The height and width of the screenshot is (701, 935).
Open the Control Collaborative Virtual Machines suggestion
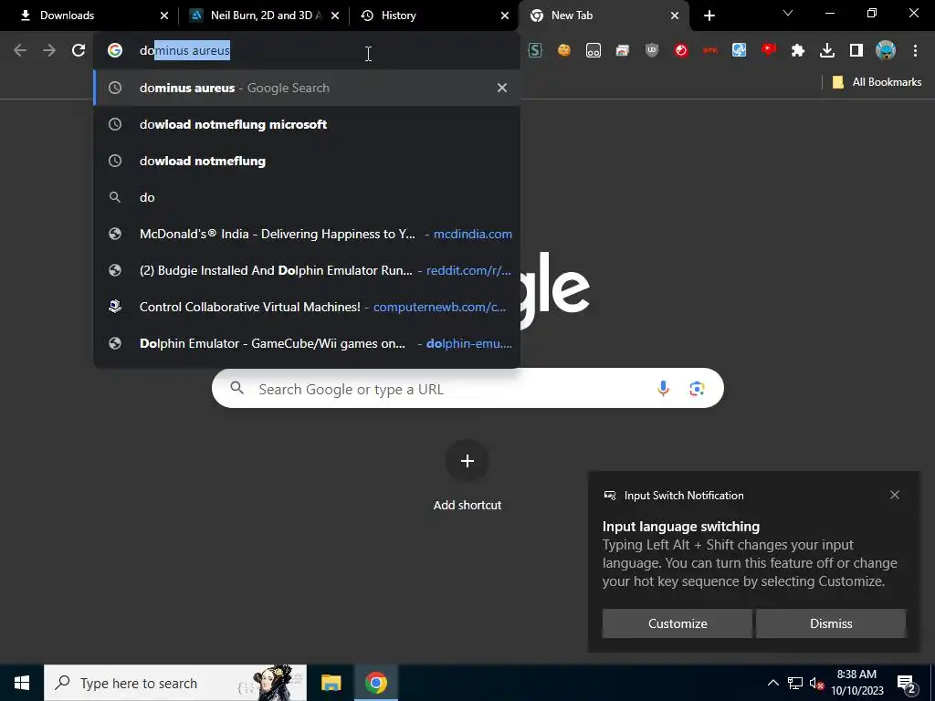[307, 307]
